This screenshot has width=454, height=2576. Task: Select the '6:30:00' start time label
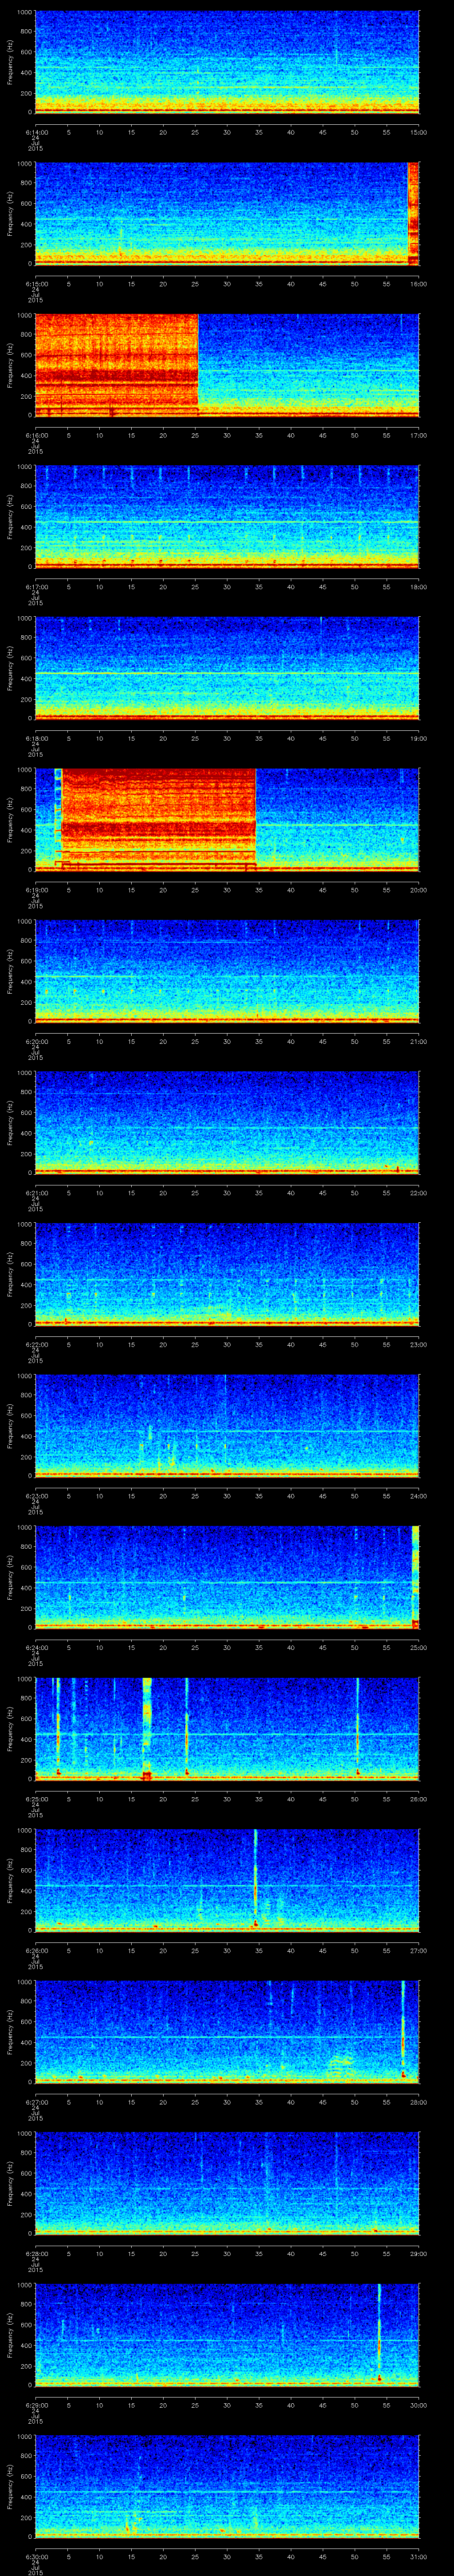coord(36,2556)
